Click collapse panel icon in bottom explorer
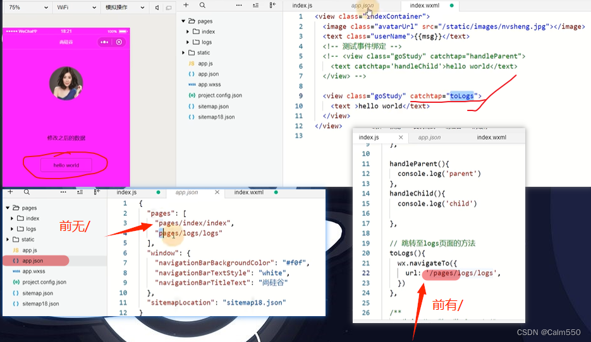 (97, 192)
